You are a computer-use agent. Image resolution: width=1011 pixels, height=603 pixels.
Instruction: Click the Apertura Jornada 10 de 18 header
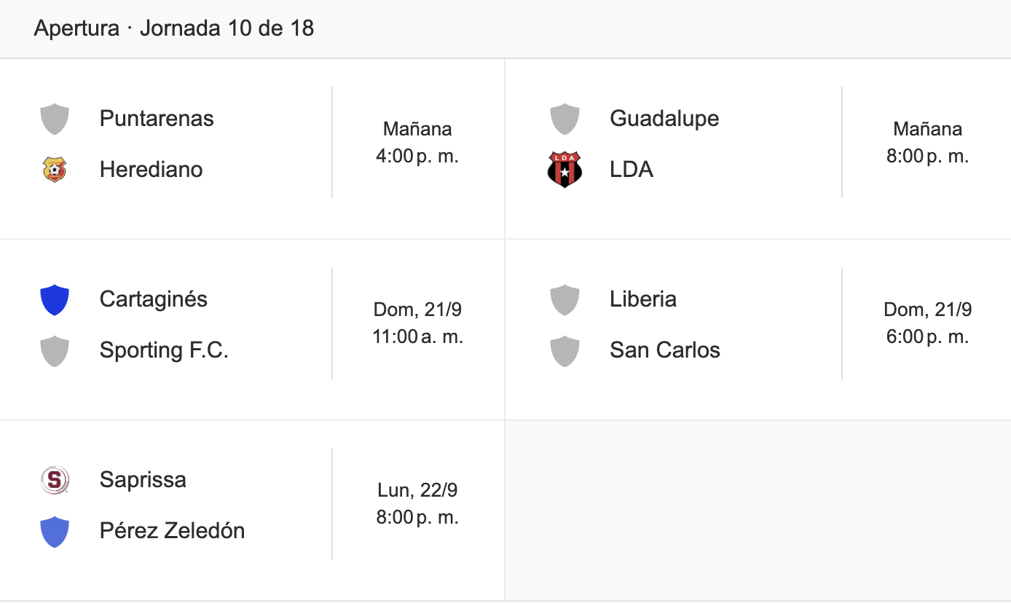point(174,28)
